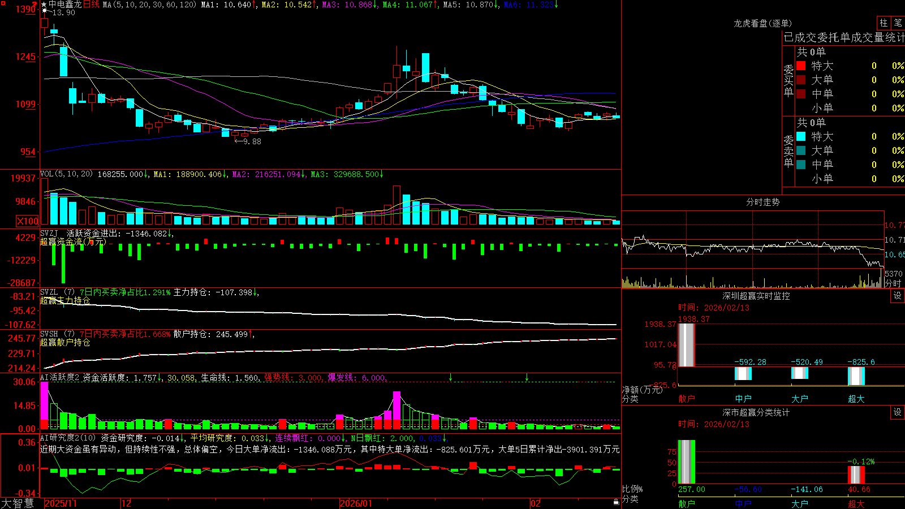The height and width of the screenshot is (509, 905).
Task: Click dark red 中单 buy-order swatch
Action: point(801,94)
